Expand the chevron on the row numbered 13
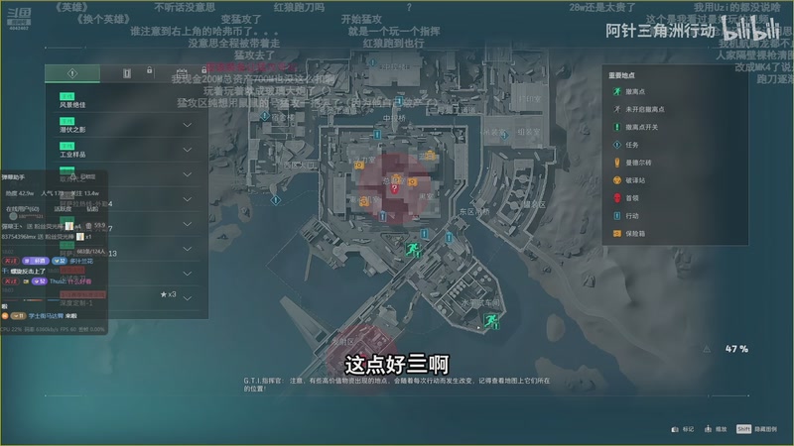 pyautogui.click(x=187, y=249)
